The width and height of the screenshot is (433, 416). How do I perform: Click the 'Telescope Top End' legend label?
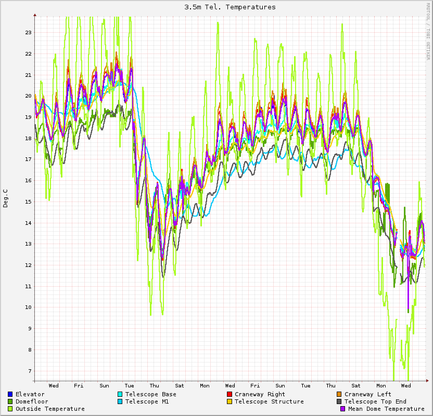pos(375,401)
